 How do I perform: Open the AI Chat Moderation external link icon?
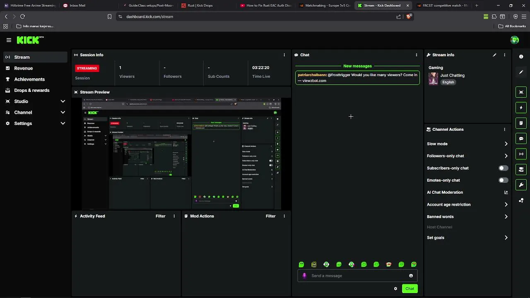coord(506,192)
